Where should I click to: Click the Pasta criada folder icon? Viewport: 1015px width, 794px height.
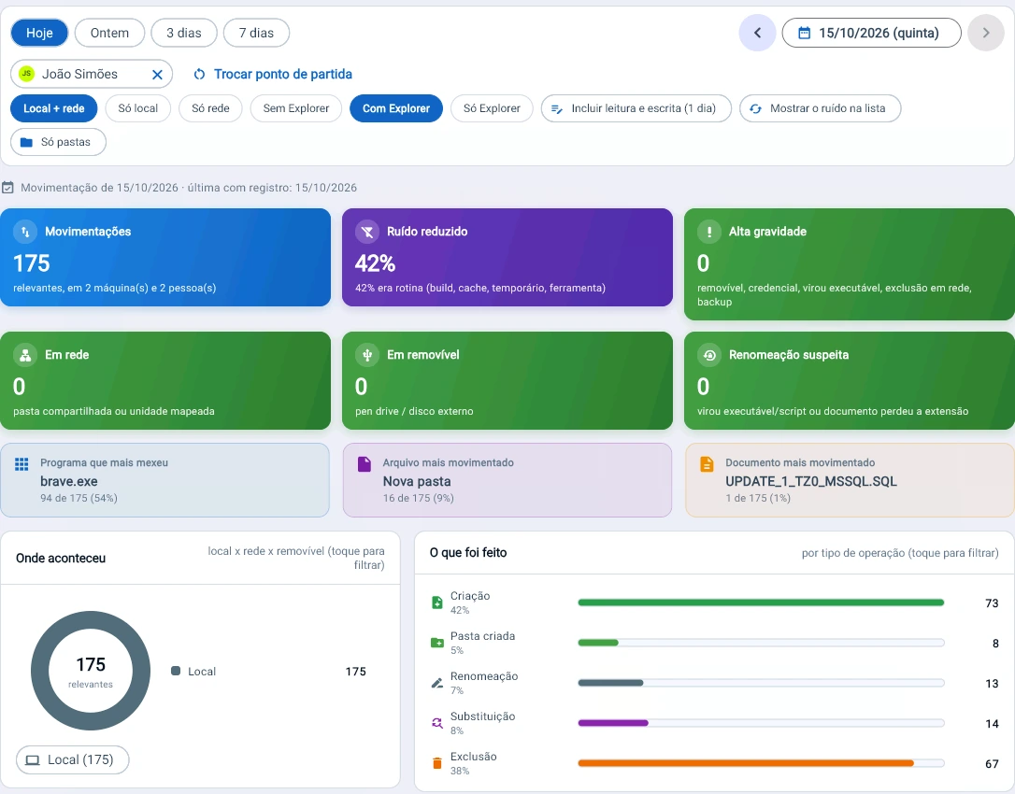tap(437, 644)
